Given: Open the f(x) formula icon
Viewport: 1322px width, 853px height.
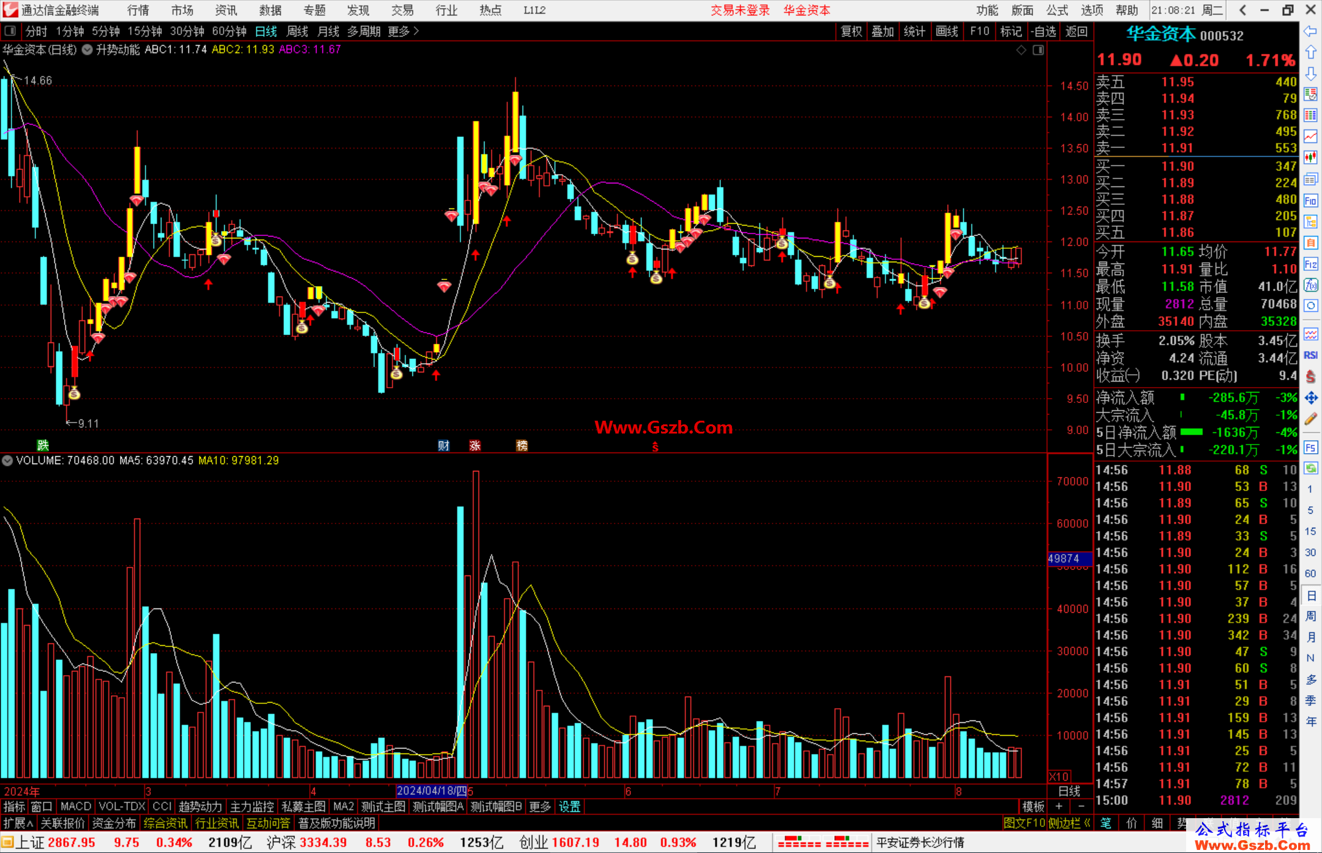Looking at the screenshot, I should click(x=1310, y=285).
